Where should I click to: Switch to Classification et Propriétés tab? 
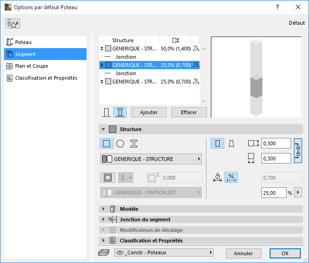tap(46, 78)
